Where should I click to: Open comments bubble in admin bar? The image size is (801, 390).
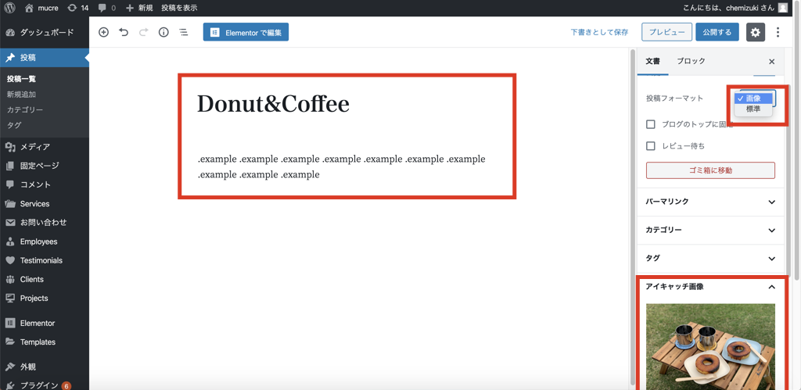point(106,8)
